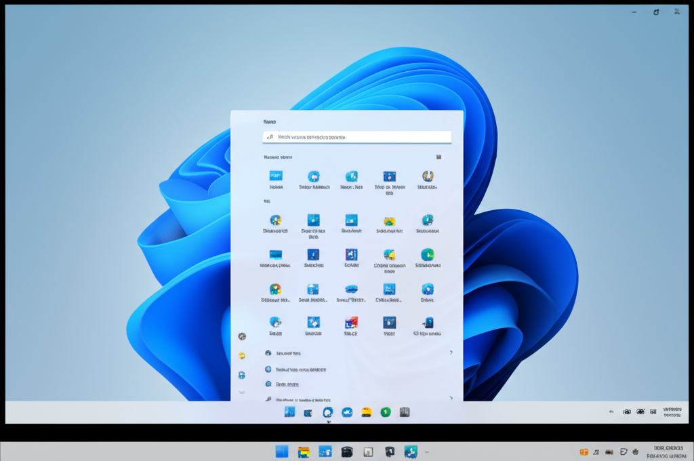
Task: Click the Windows Start button on bottom taskbar
Action: coord(282,452)
